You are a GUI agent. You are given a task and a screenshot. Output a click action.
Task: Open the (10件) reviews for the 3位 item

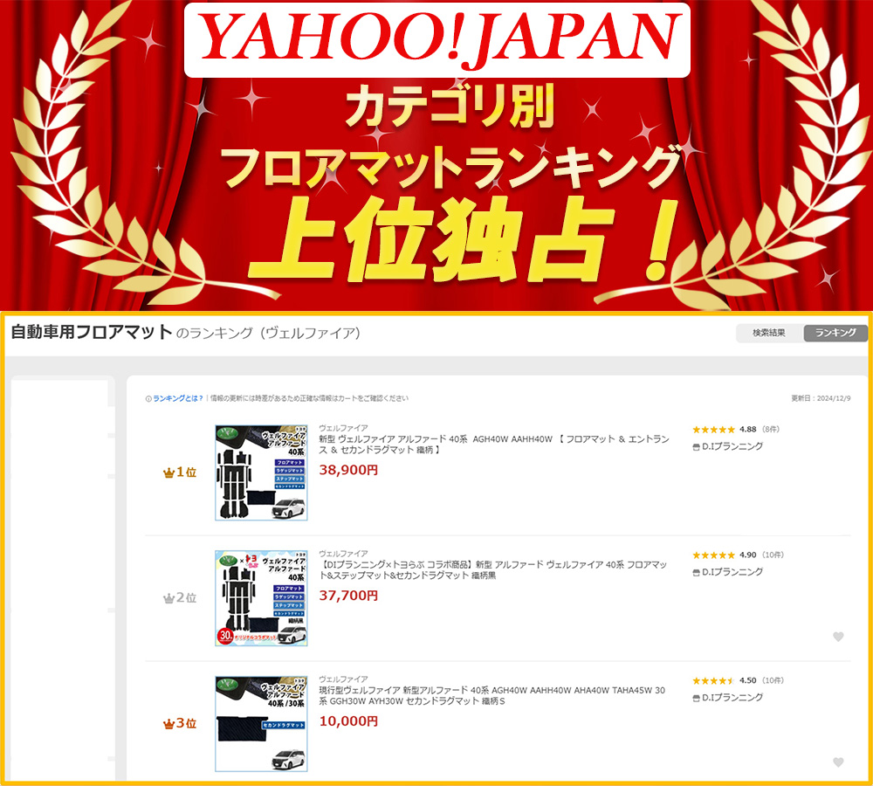coord(773,680)
